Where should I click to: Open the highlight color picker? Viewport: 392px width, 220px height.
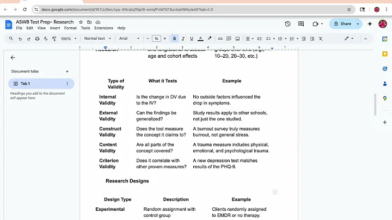click(x=210, y=39)
